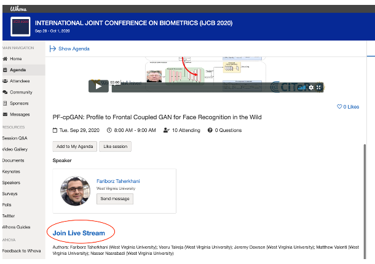This screenshot has height=264, width=375.
Task: Click Like session button
Action: coord(116,147)
